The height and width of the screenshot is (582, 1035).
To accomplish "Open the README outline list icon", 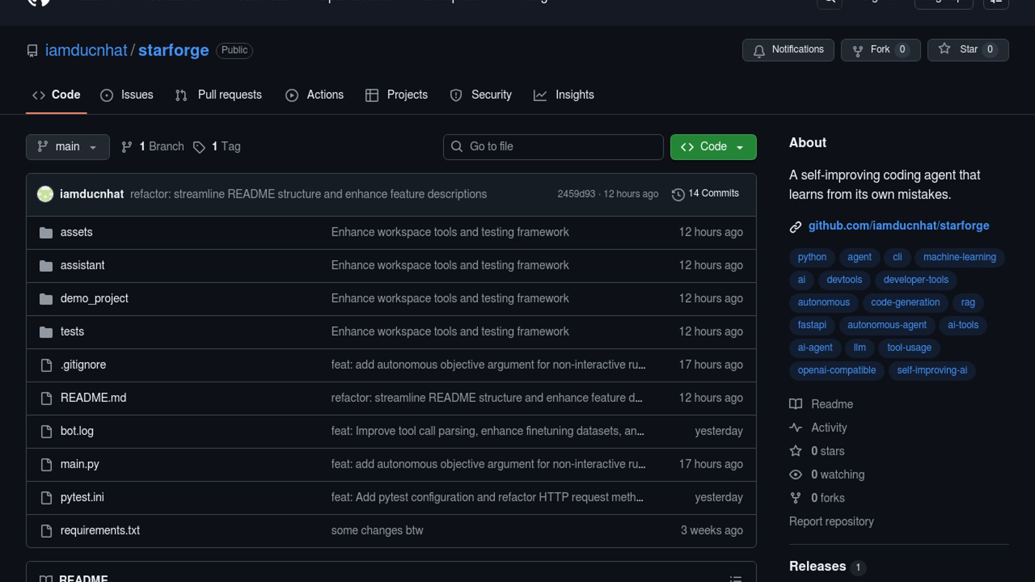I will [x=735, y=578].
